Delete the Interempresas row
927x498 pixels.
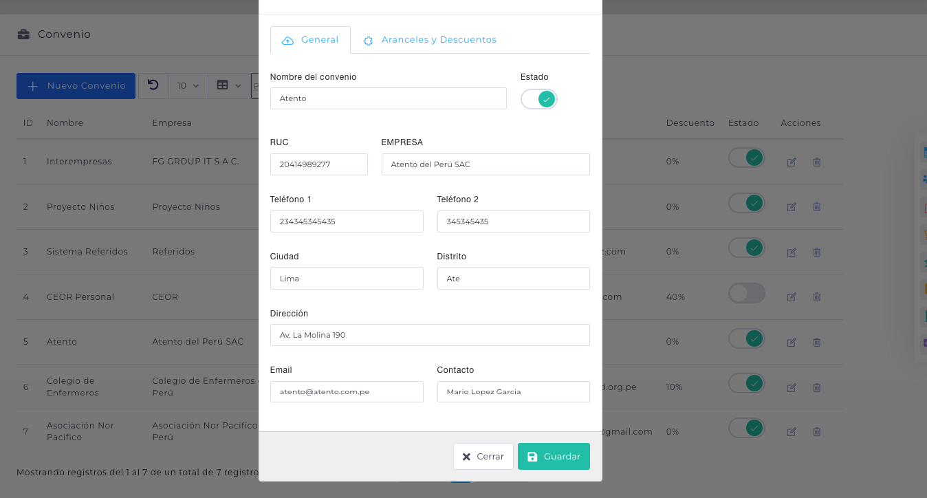(817, 162)
